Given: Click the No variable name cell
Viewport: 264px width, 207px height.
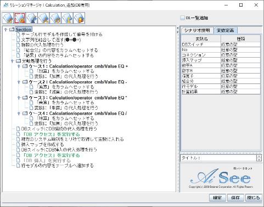Looking at the screenshot, I should click(x=201, y=49).
